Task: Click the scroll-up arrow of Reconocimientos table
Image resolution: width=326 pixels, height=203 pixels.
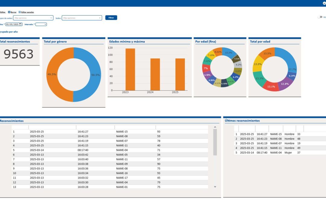Action: tap(215, 127)
